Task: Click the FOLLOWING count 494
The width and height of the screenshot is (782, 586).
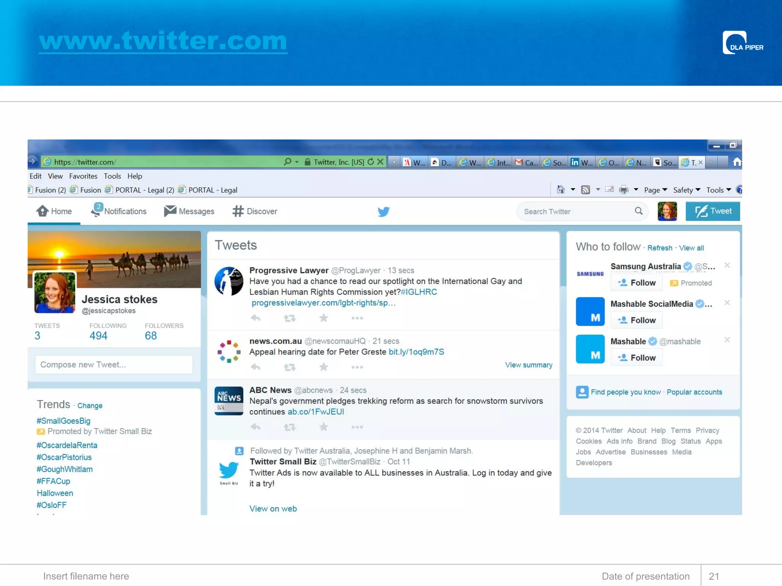Action: tap(99, 336)
